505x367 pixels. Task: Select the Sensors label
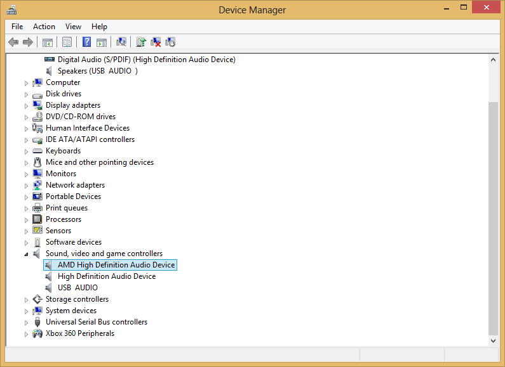[x=58, y=231]
